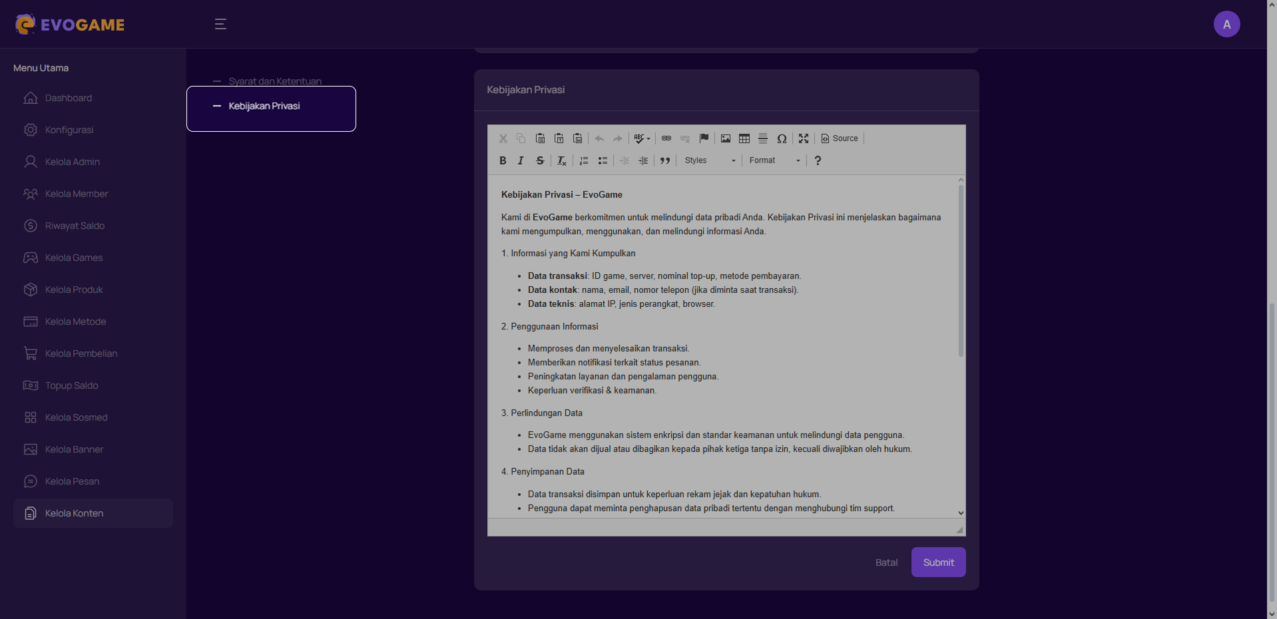Screen dimensions: 1277x619
Task: Click the Batal cancel button
Action: [886, 562]
